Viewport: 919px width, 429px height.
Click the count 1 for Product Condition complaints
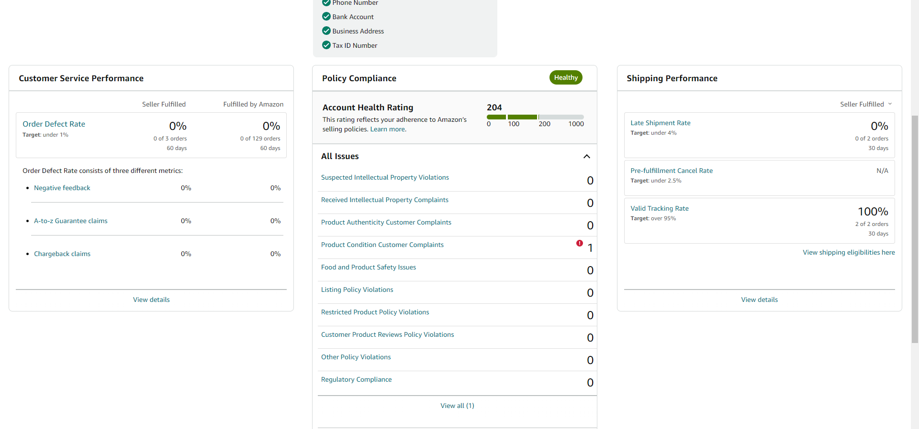[x=590, y=248]
